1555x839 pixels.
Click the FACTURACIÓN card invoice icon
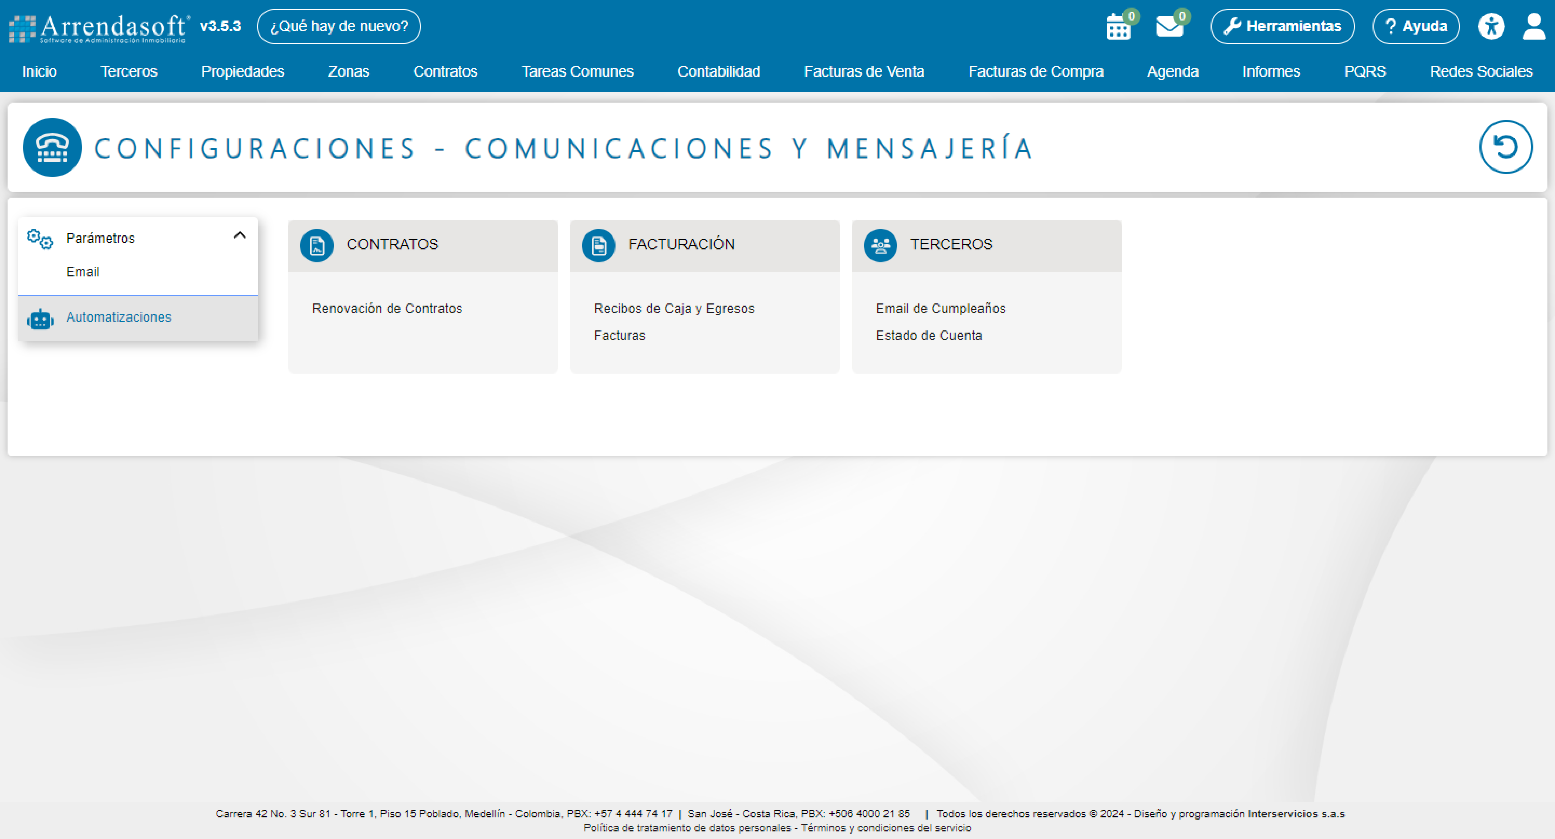(599, 246)
